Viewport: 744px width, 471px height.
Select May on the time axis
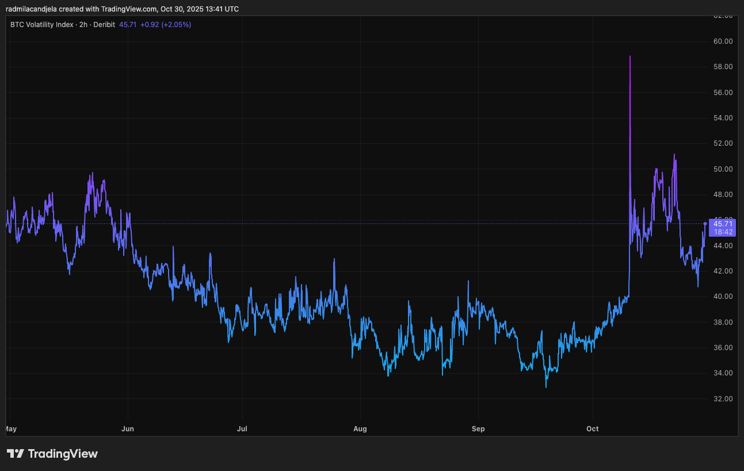click(x=10, y=429)
